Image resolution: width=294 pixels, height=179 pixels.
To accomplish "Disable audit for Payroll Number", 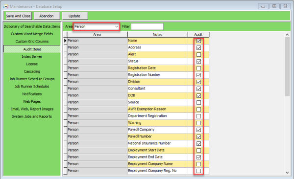I will (198, 136).
